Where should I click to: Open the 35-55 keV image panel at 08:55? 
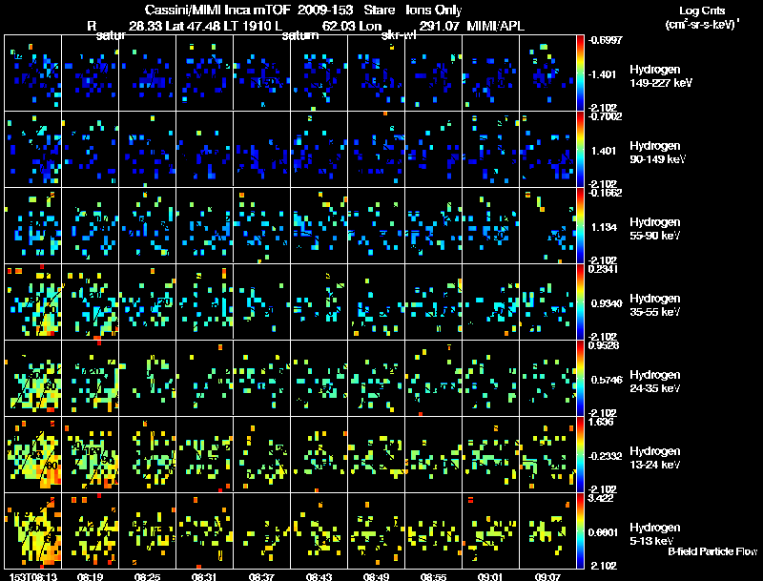(x=433, y=301)
